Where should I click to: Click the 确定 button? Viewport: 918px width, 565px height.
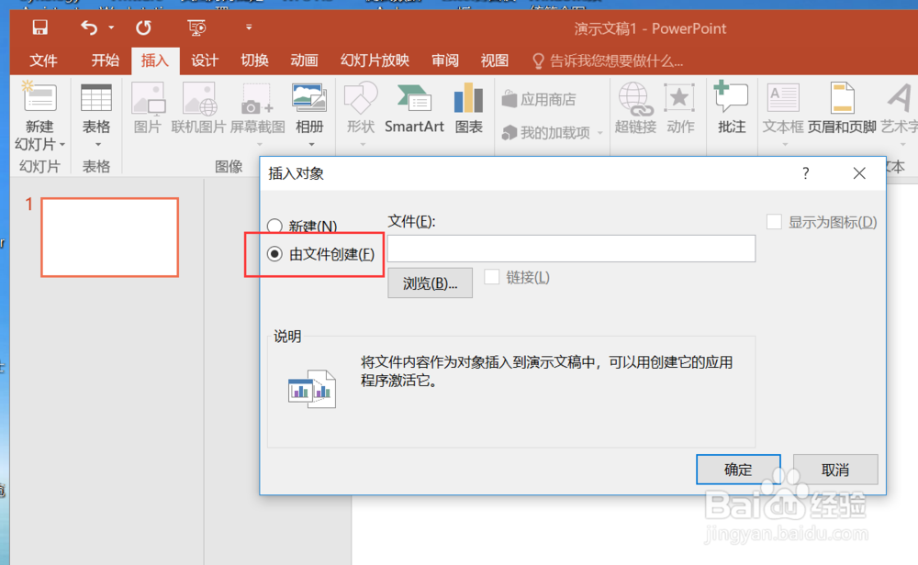738,469
